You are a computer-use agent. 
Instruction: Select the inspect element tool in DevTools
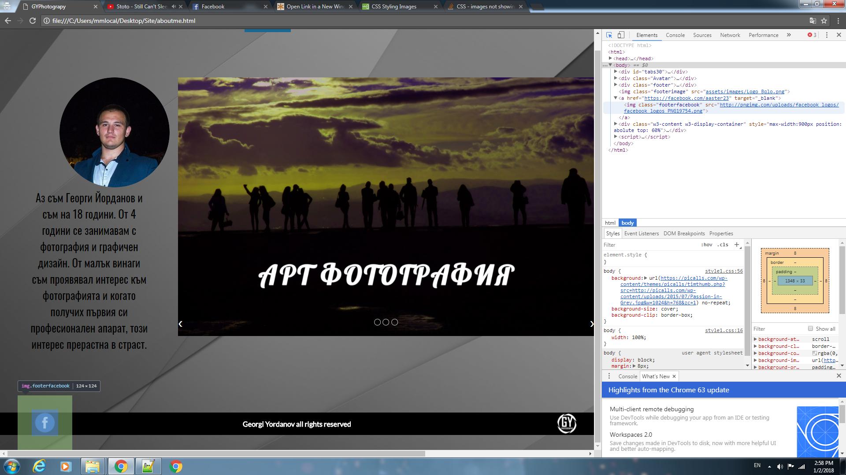pyautogui.click(x=609, y=35)
